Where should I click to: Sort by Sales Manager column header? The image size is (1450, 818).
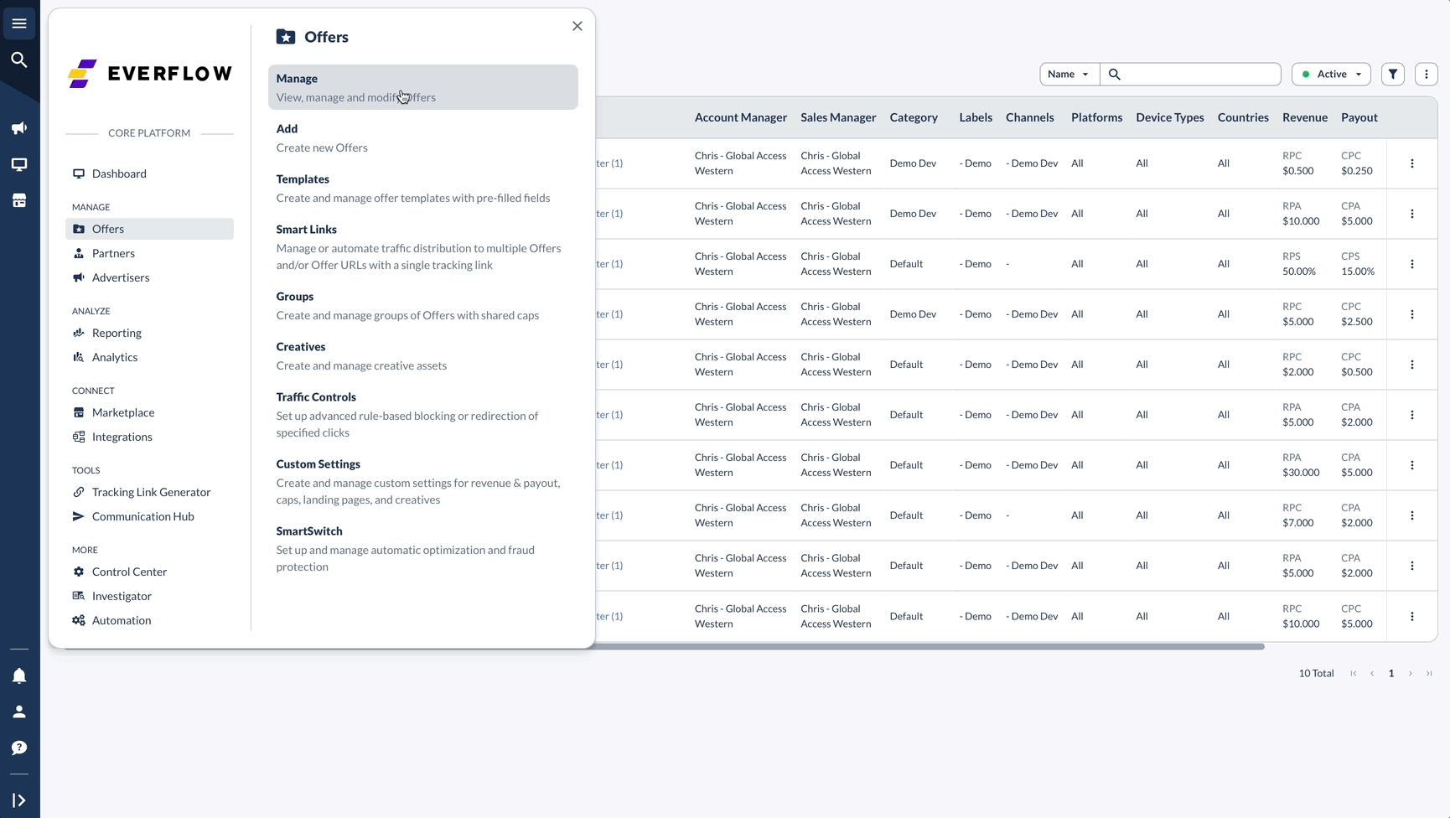pyautogui.click(x=838, y=117)
